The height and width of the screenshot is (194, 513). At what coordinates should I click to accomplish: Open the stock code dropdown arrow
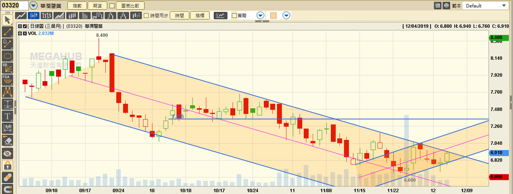point(33,6)
